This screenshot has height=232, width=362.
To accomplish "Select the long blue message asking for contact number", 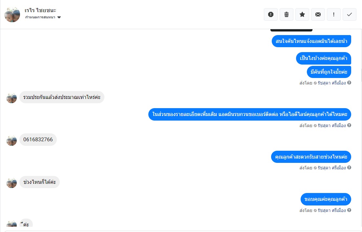I will click(249, 114).
